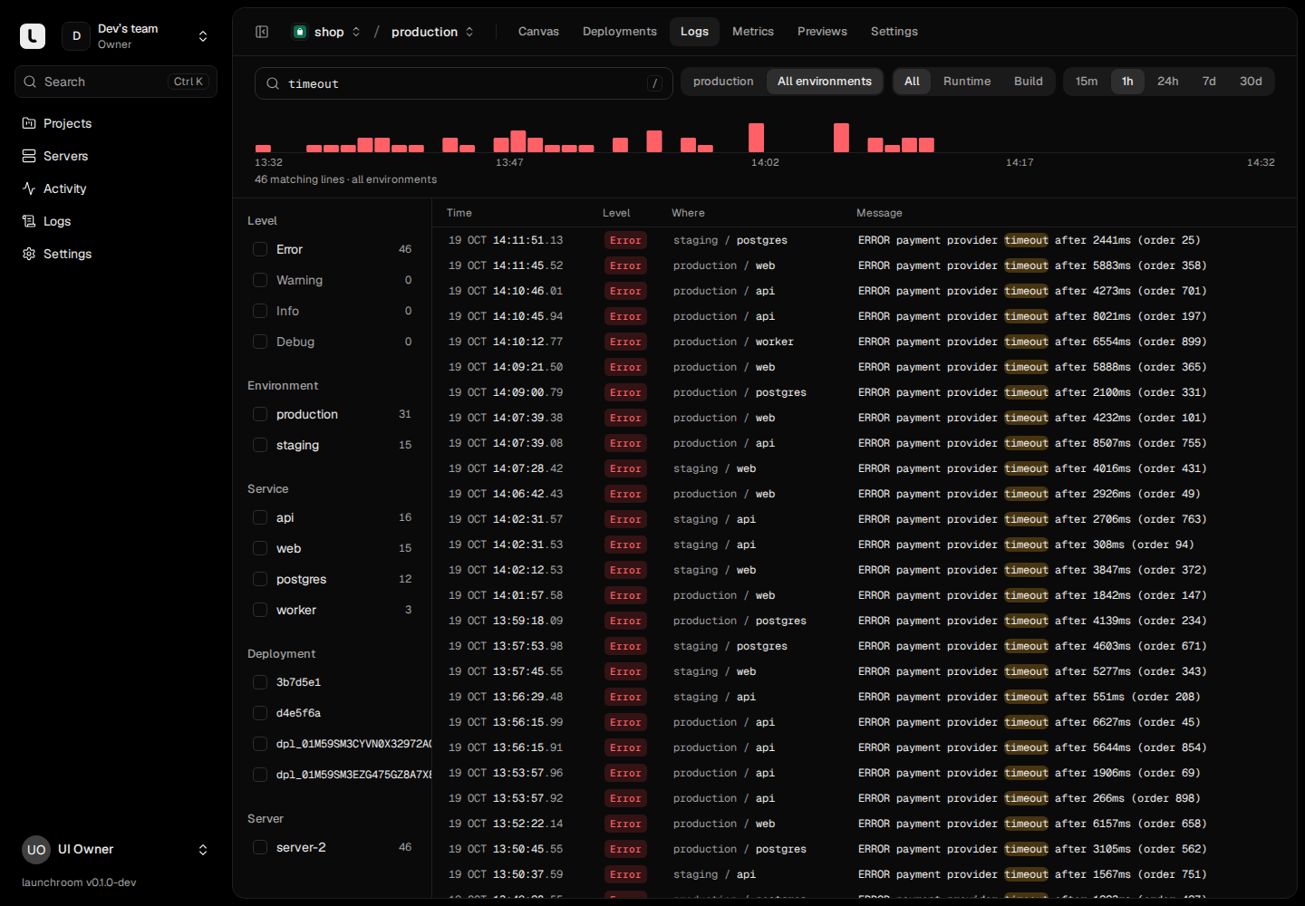1305x906 pixels.
Task: Click the Time column header
Action: click(x=459, y=213)
